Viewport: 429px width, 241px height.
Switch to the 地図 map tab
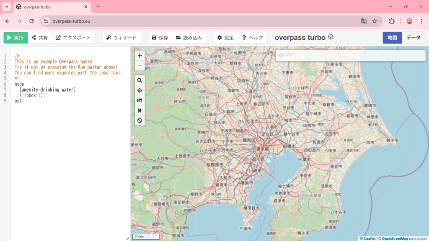point(392,38)
